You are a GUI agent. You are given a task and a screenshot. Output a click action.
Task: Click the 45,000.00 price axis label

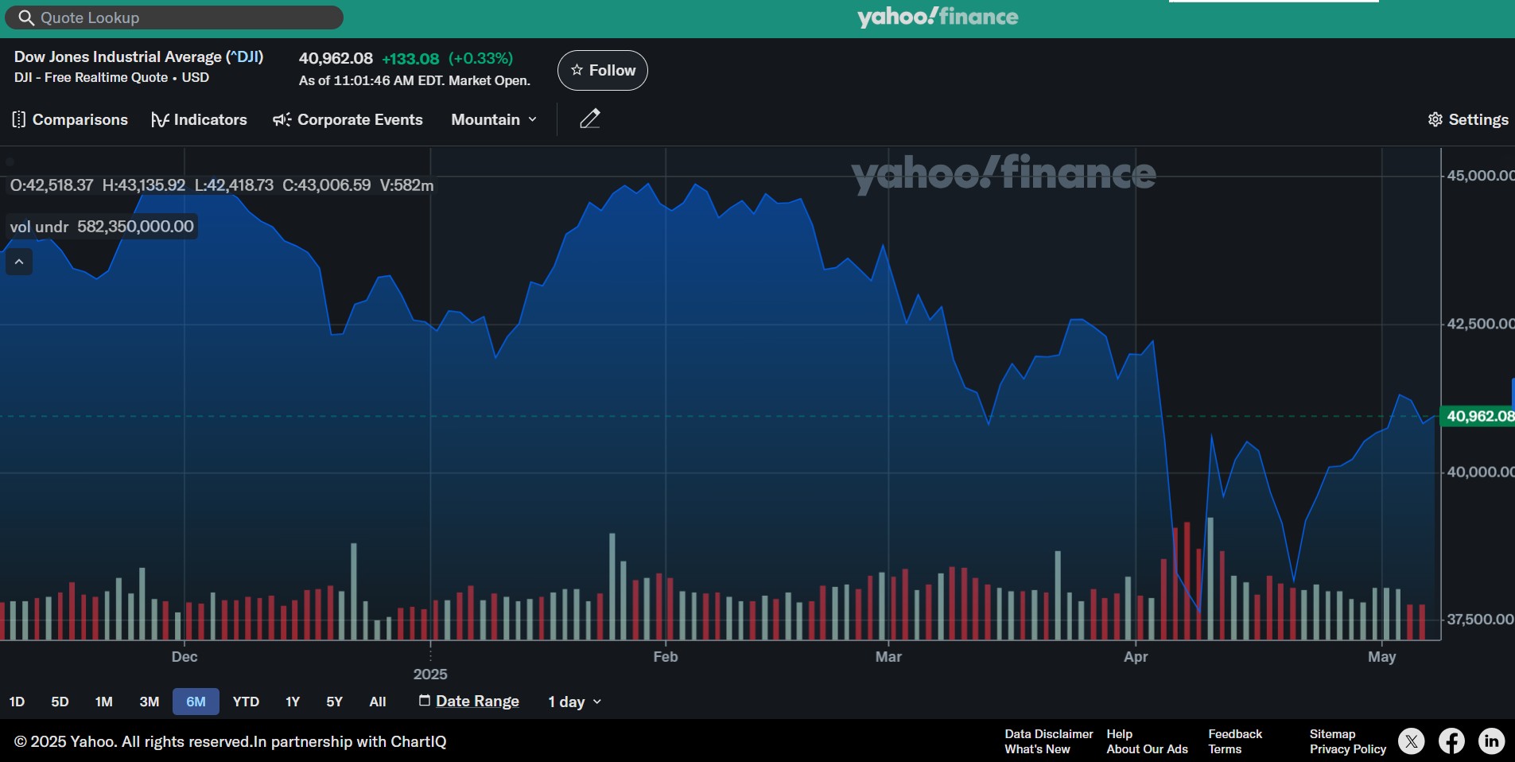tap(1480, 176)
